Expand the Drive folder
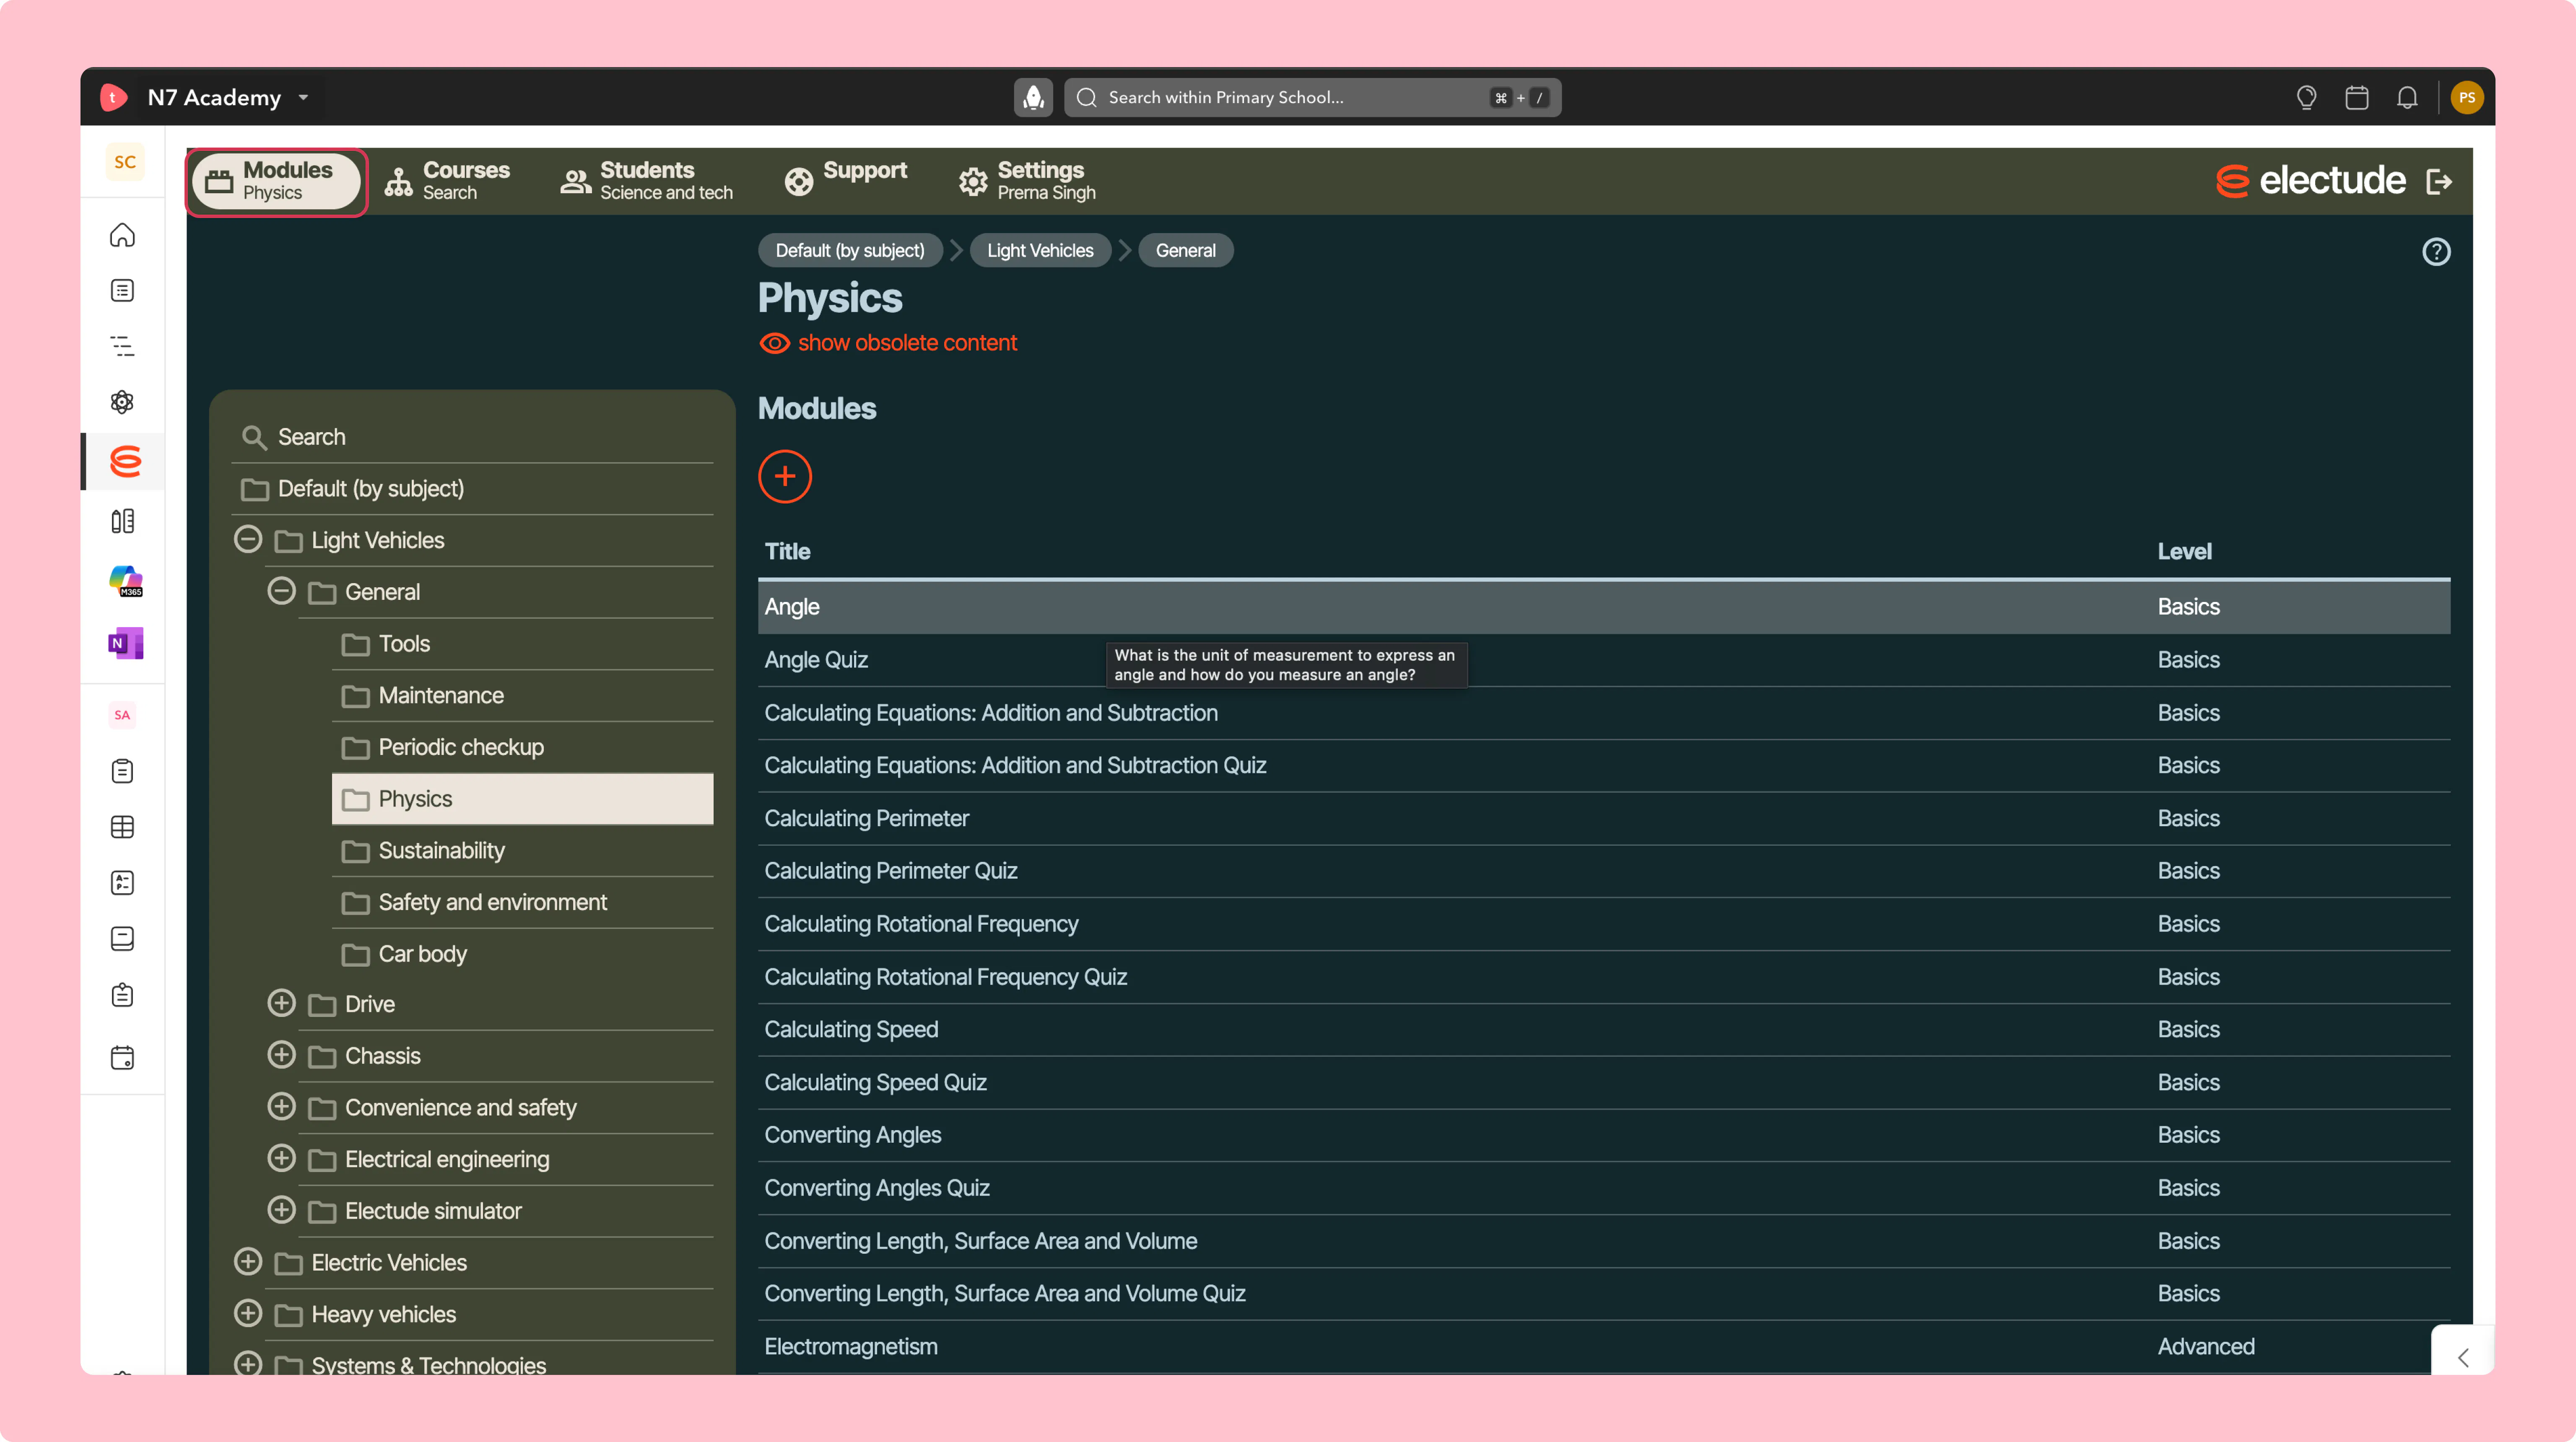This screenshot has width=2576, height=1442. point(281,1003)
